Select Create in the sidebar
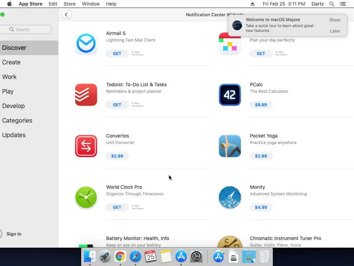This screenshot has width=354, height=266. coord(29,62)
